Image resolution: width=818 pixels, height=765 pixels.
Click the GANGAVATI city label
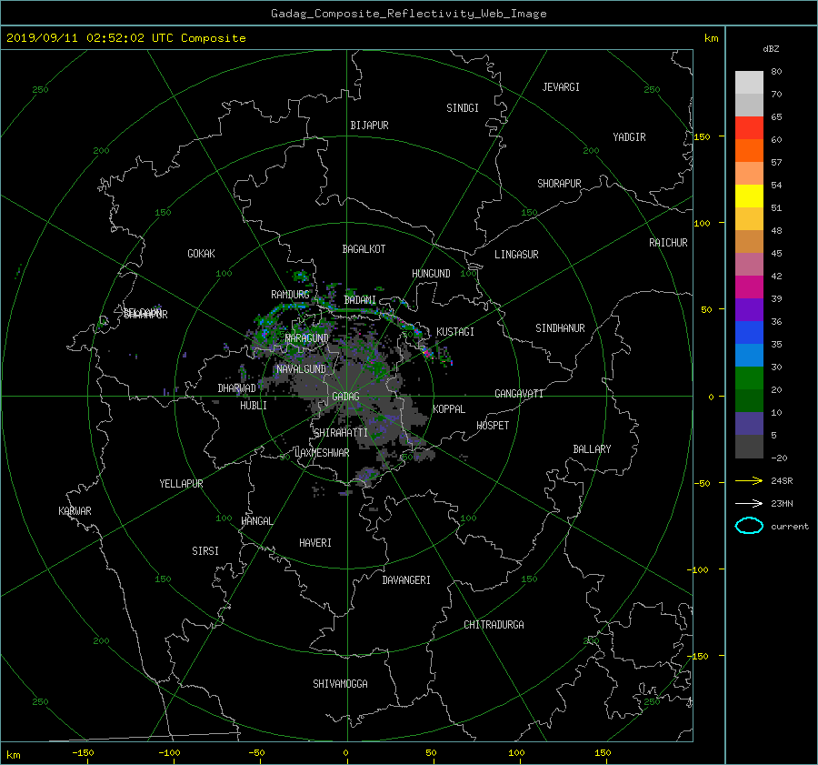tap(519, 394)
